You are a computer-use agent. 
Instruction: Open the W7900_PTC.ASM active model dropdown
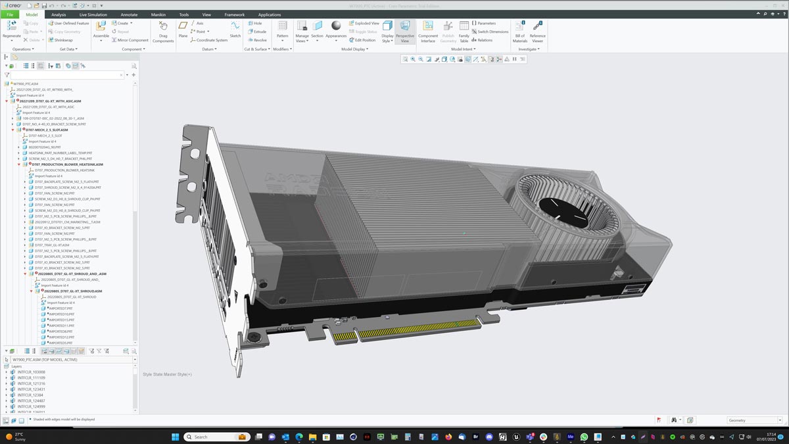134,360
